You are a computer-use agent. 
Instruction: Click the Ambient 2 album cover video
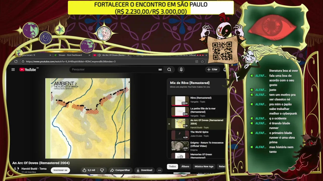pos(88,118)
